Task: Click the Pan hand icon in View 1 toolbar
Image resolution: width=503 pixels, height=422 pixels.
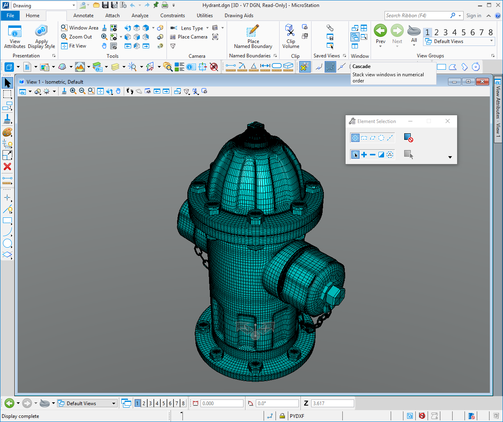Action: [118, 91]
